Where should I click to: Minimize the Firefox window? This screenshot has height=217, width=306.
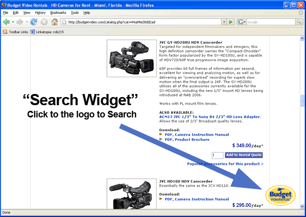point(287,5)
